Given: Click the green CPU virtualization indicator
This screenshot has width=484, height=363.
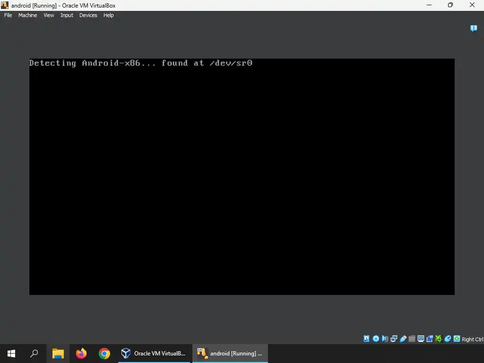Looking at the screenshot, I should pyautogui.click(x=439, y=338).
